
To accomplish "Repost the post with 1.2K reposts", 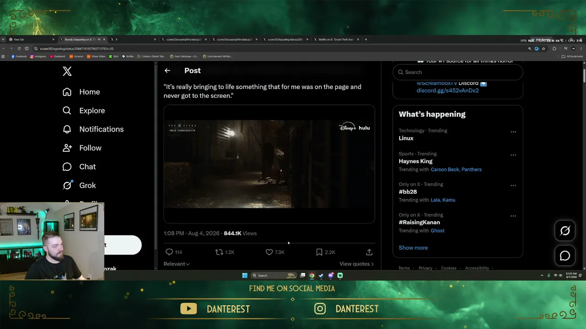I will pyautogui.click(x=225, y=252).
